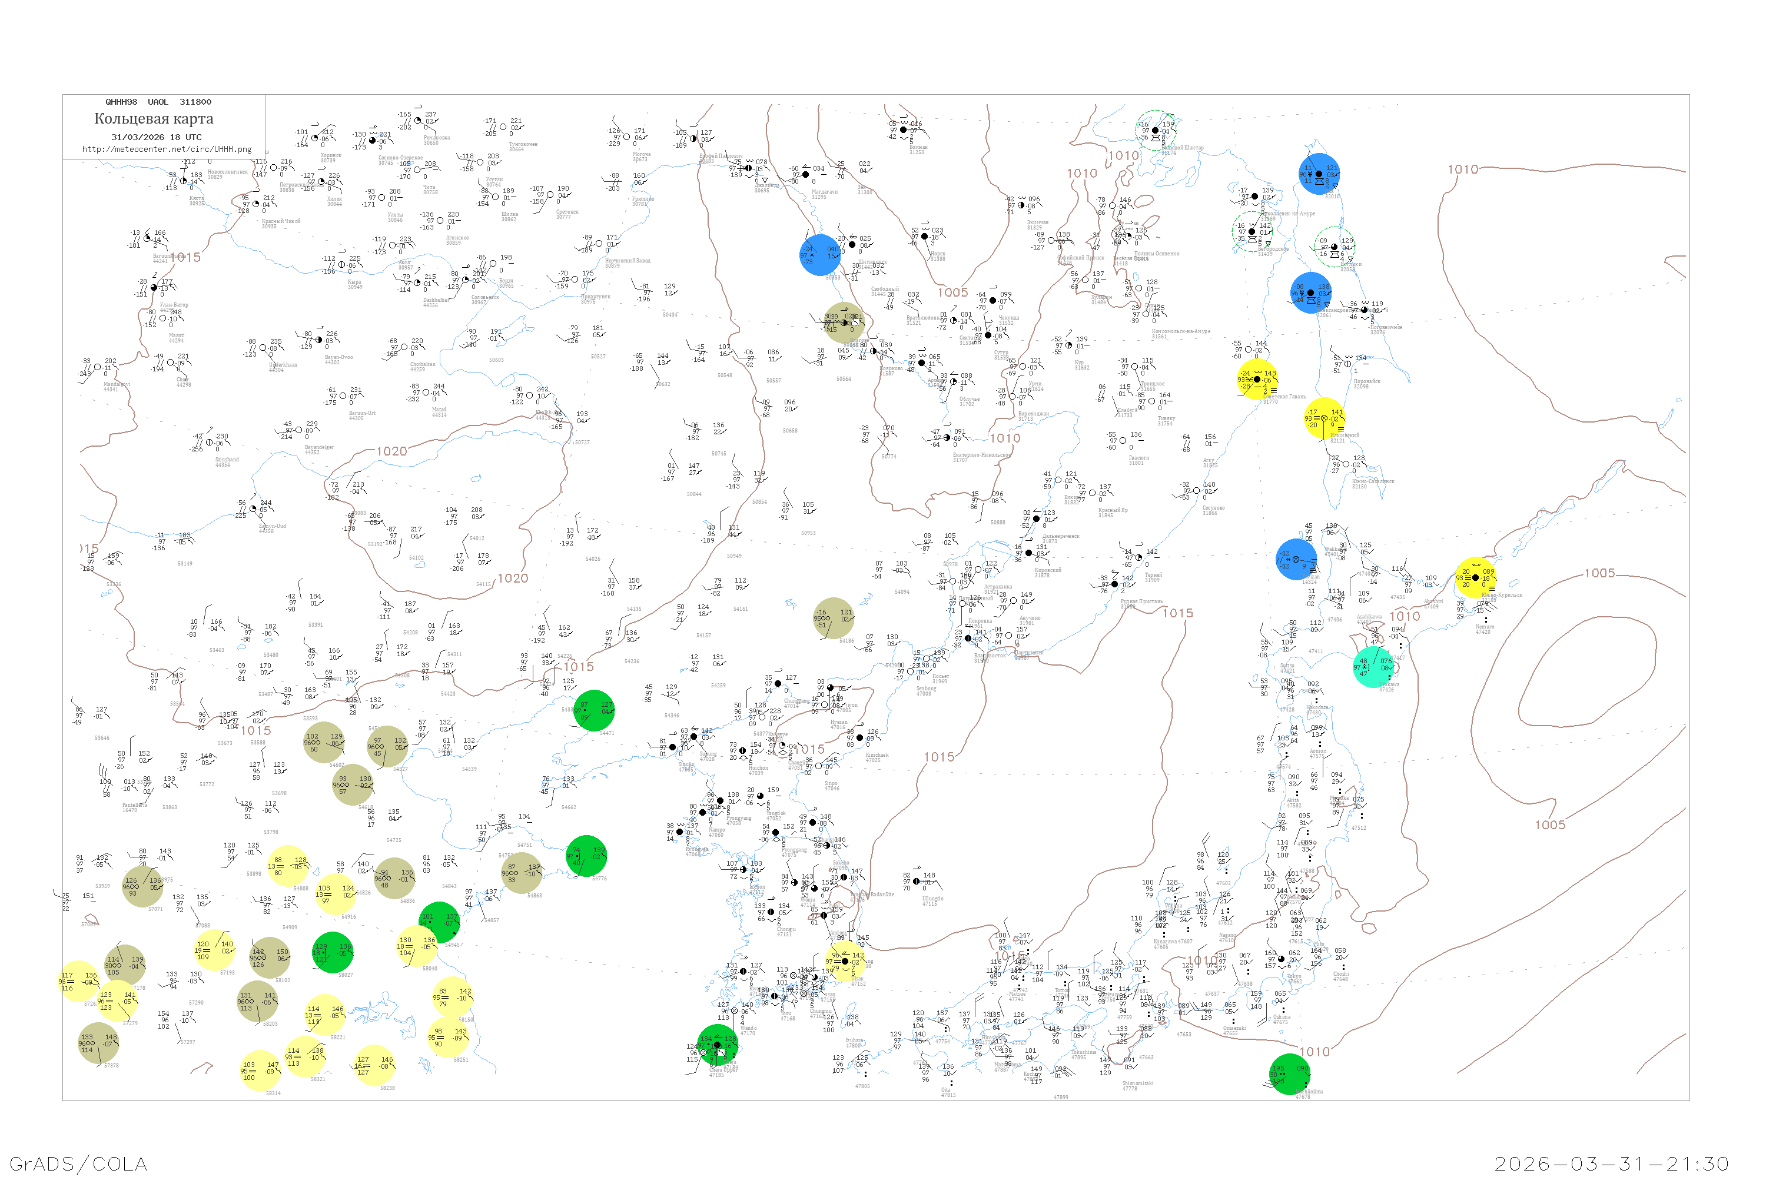Screen dimensions: 1766x1177
Task: Click the blue circle at Оха station 32010
Action: coord(1319,174)
